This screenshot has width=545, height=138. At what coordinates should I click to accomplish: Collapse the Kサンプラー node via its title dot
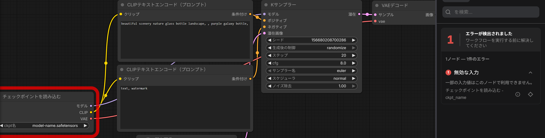pos(266,5)
